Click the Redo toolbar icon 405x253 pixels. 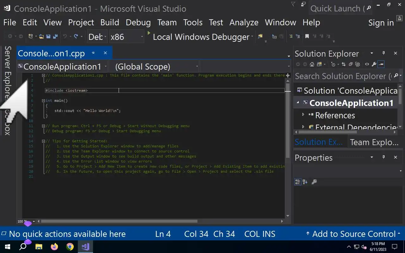76,37
